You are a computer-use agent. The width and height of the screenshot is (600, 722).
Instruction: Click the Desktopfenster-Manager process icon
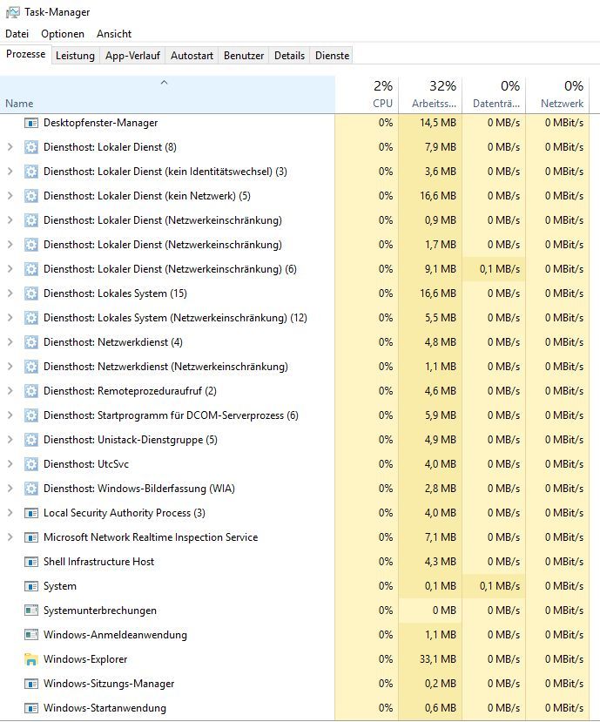click(x=30, y=123)
